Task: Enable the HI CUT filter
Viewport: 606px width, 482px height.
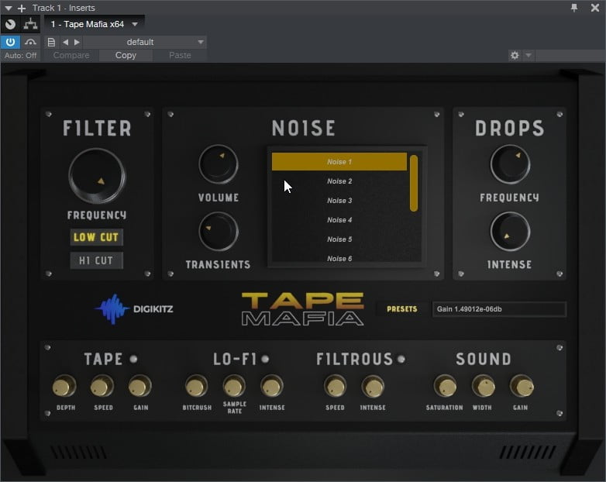Action: click(x=96, y=260)
